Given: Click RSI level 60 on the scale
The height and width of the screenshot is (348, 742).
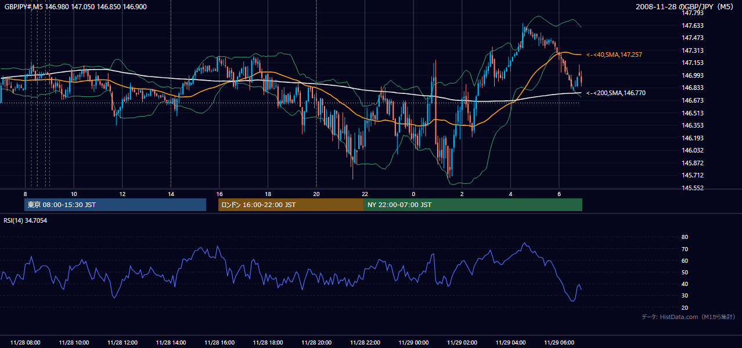Looking at the screenshot, I should click(x=685, y=260).
